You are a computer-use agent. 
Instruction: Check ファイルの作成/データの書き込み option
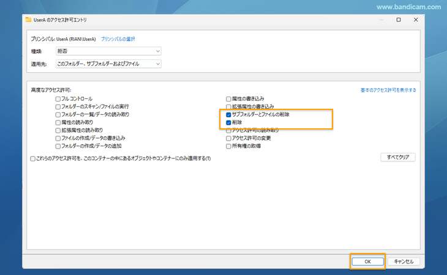58,138
